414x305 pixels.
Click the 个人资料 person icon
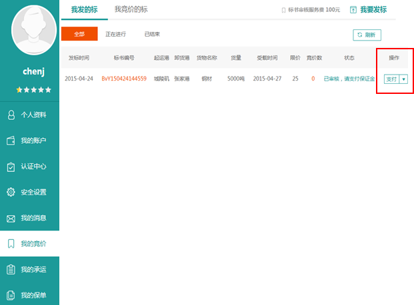[11, 115]
